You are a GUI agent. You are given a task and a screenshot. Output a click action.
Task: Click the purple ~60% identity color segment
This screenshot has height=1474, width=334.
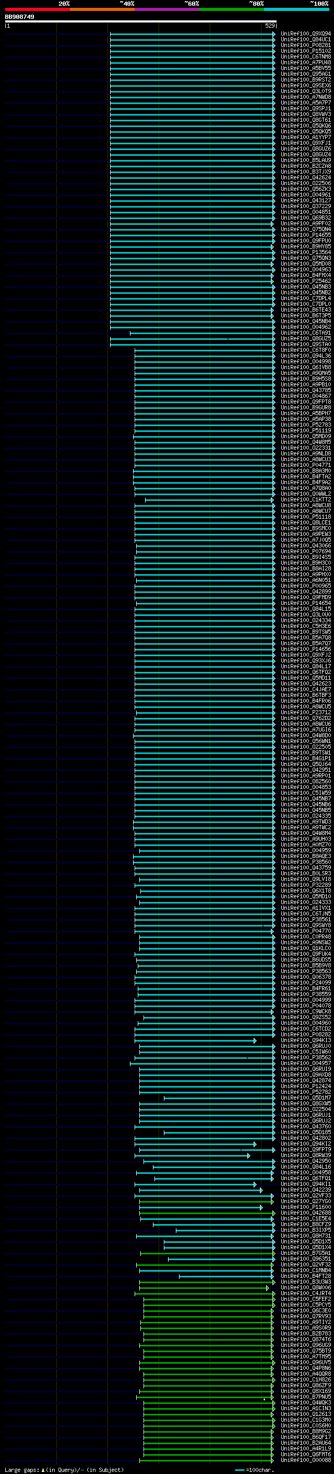point(168,9)
